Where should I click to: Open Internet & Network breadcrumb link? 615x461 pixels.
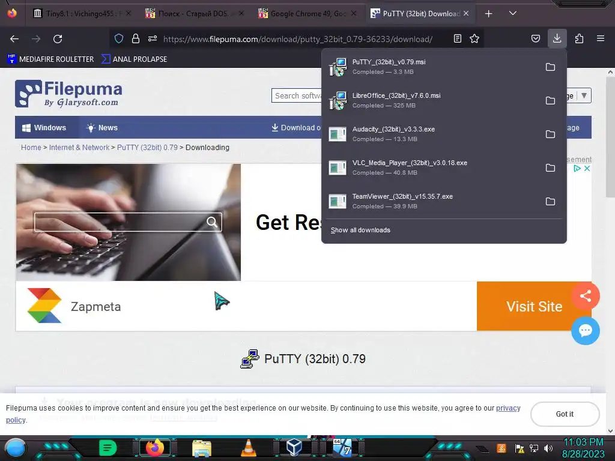click(x=79, y=148)
